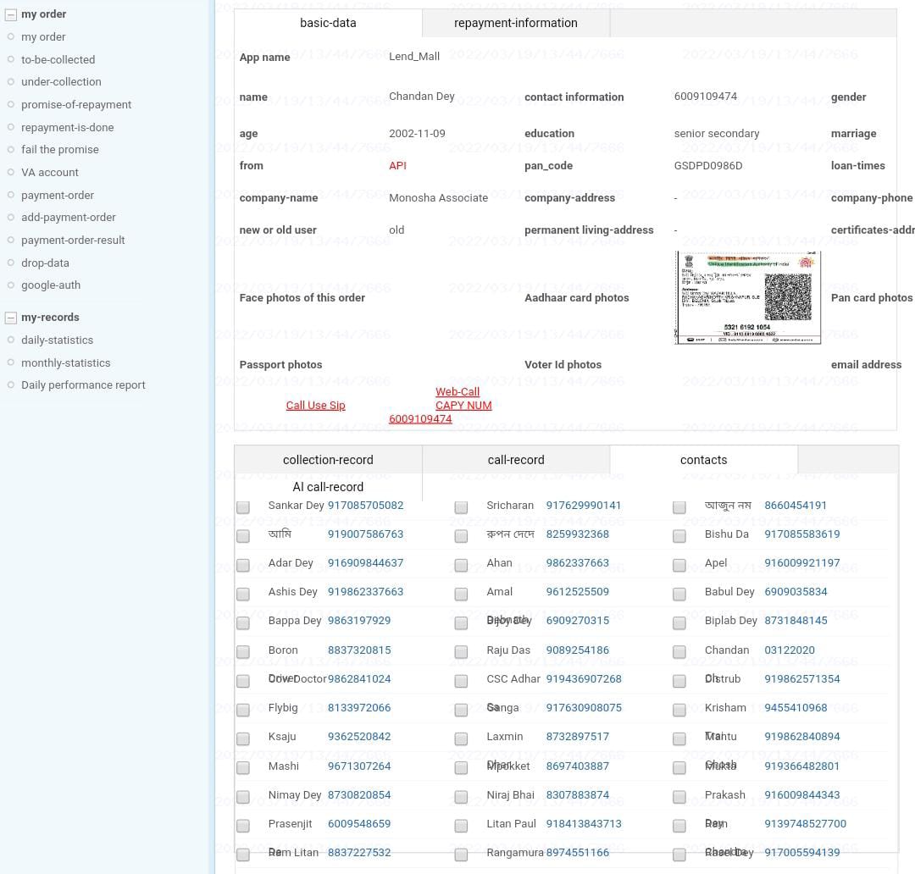Select the Bishu Da contact checkbox
The height and width of the screenshot is (874, 915).
coord(679,536)
